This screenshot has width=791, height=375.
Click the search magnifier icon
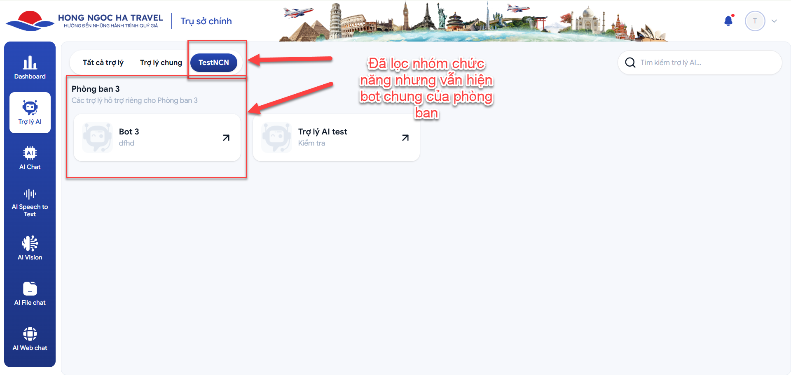click(x=630, y=62)
